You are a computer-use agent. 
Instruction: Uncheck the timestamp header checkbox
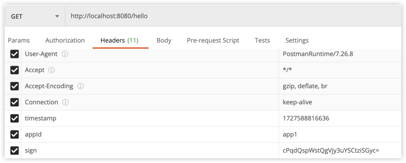(x=15, y=118)
